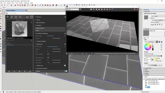The width and height of the screenshot is (165, 93).
Task: Select the Zoom magnifier tool
Action: [40, 5]
